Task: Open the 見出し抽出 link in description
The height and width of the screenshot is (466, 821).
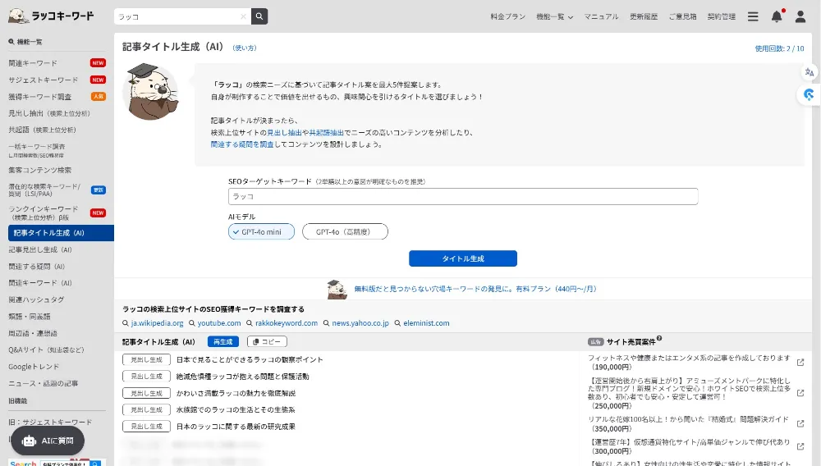Action: [284, 133]
